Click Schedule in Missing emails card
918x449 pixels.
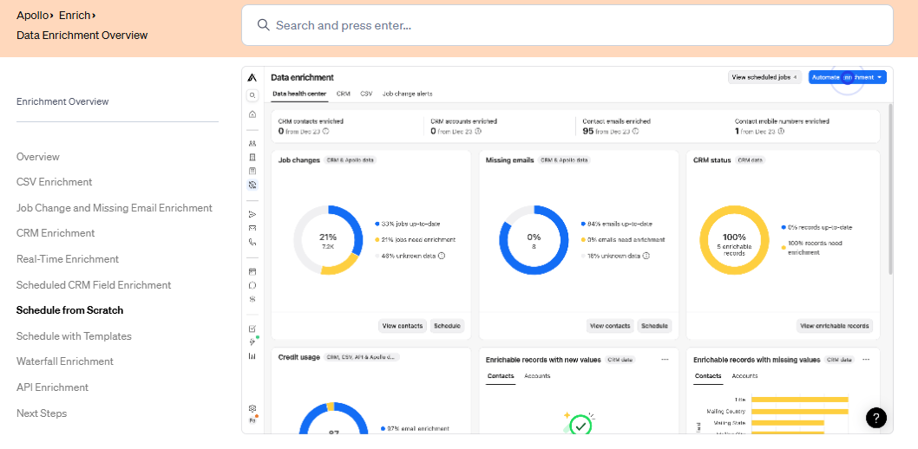654,326
